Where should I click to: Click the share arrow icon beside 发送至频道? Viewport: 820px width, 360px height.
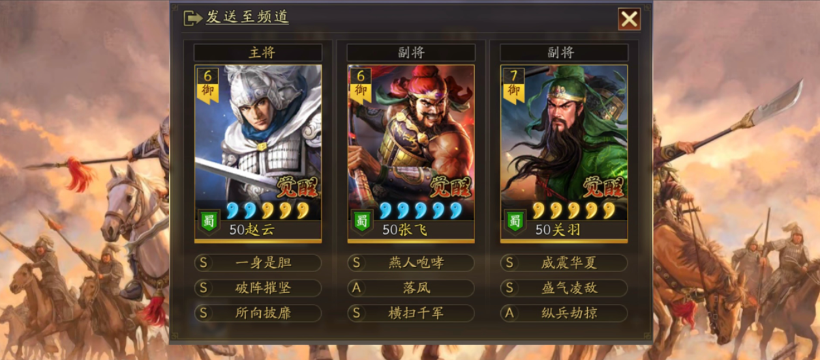tap(193, 18)
